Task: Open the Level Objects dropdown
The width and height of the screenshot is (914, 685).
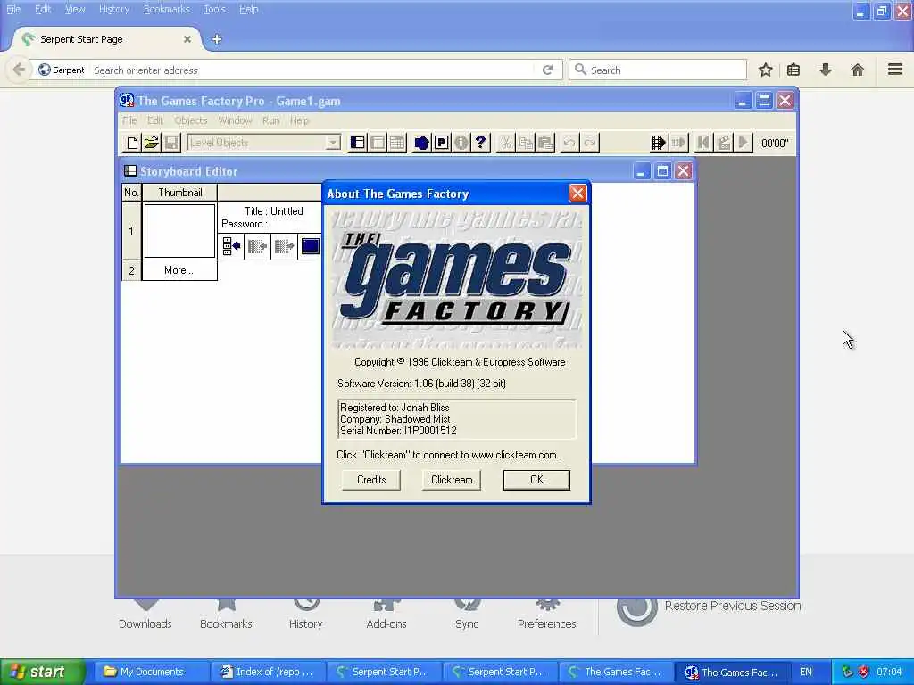Action: coord(333,143)
